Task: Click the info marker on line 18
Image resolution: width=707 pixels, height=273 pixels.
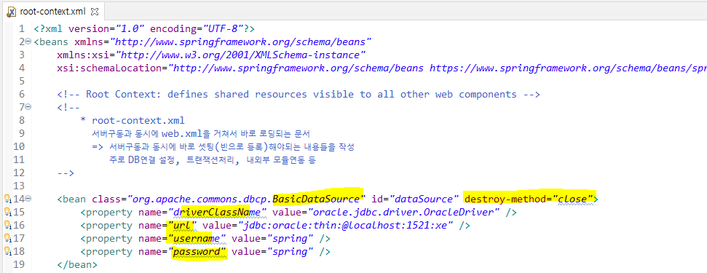Action: tap(7, 251)
